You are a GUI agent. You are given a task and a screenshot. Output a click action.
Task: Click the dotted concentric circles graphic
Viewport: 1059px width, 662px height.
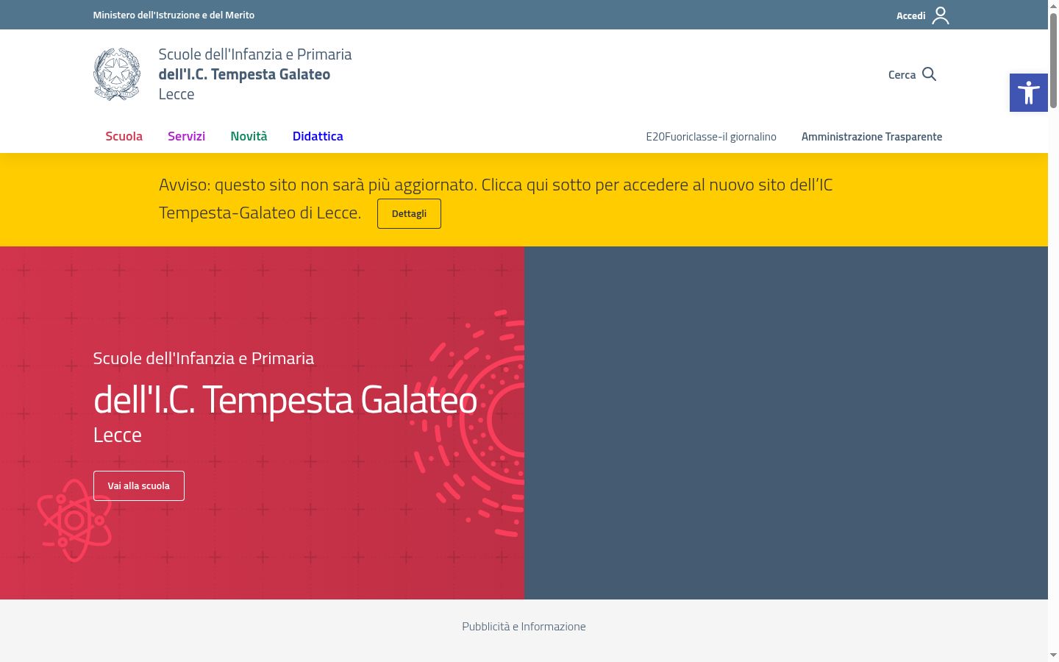point(469,423)
